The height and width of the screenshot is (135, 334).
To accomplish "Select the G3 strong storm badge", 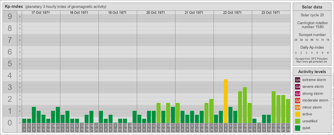I will 298,94.
